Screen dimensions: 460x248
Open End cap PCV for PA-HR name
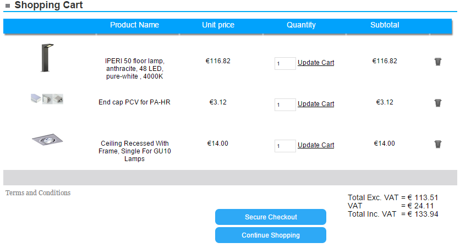point(134,102)
